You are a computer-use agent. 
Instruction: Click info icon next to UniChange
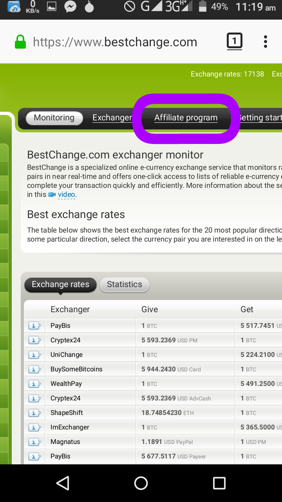point(34,355)
